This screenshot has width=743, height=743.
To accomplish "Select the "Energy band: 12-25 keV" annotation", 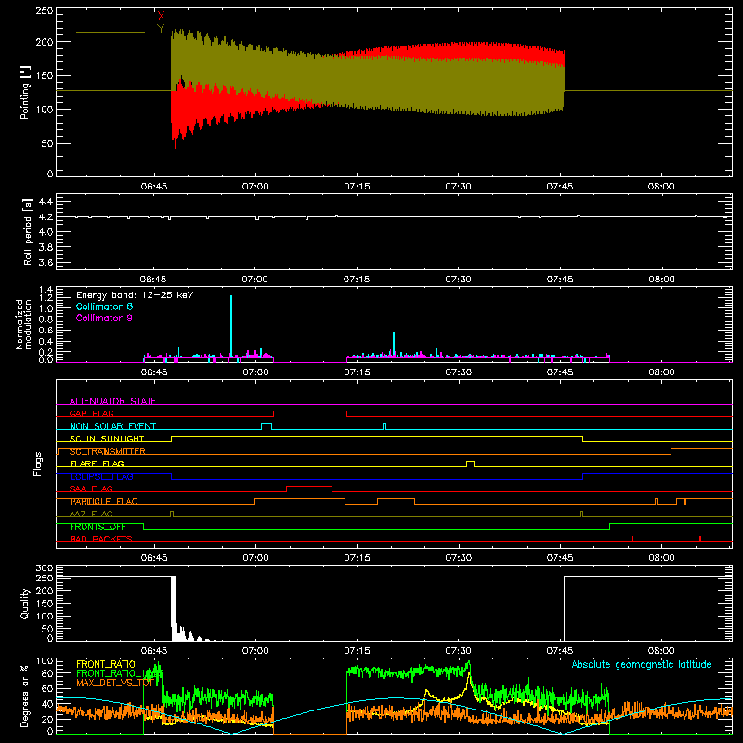I will pos(135,295).
